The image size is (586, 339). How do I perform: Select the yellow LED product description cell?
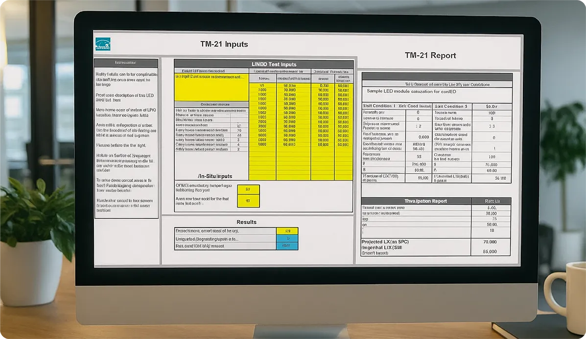(211, 88)
